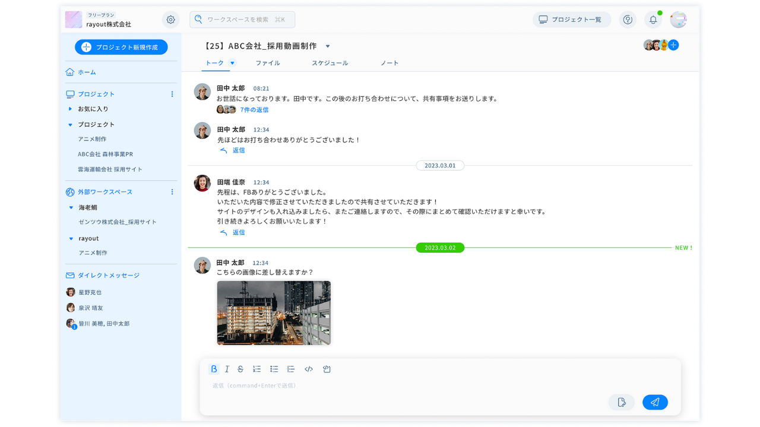Switch to the ファイル tab
760x427 pixels.
268,63
